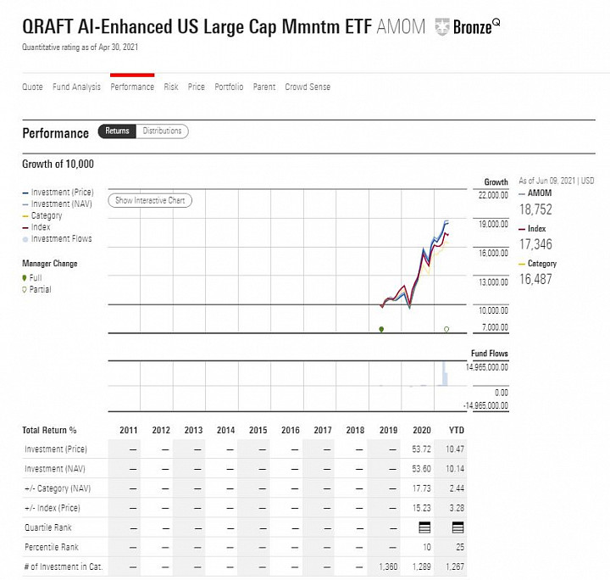Toggle Investment (Price) legend line
Screen dimensions: 610x580
coord(58,192)
